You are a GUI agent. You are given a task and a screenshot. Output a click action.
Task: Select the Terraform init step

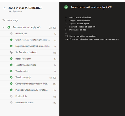[x=30, y=71]
